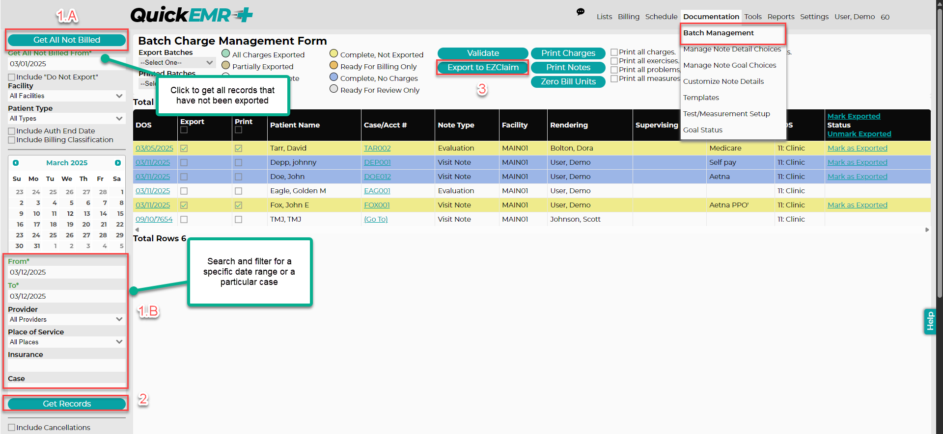Mark Tarr, David row as exported
Screen dimensions: 943x434
[x=857, y=148]
